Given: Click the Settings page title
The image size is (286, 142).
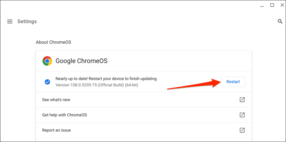Looking at the screenshot, I should tap(27, 22).
